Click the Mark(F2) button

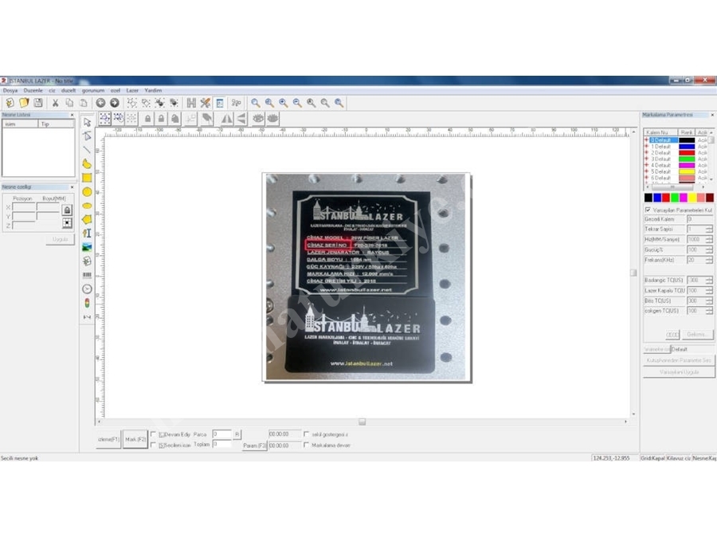(x=135, y=439)
